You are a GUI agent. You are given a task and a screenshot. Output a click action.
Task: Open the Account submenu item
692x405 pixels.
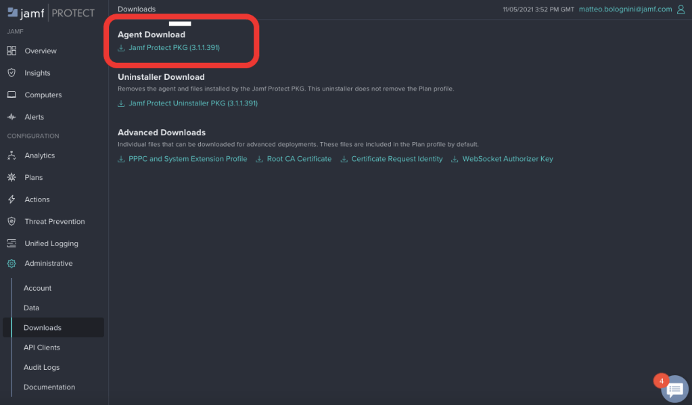(38, 288)
